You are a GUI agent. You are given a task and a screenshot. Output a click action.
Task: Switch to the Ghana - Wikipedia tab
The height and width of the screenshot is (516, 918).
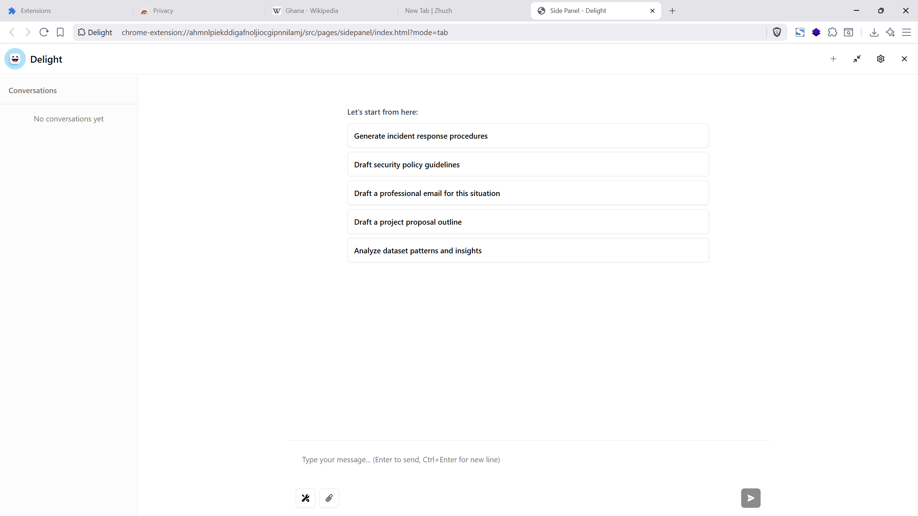pos(311,11)
